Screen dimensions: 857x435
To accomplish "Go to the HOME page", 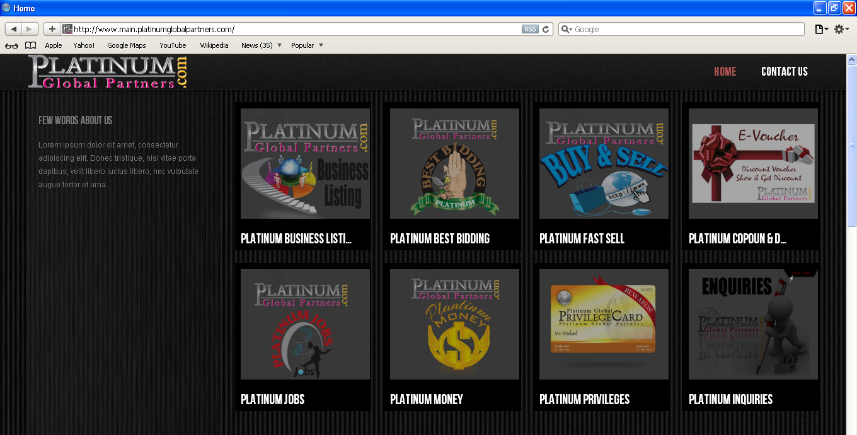I will tap(725, 71).
